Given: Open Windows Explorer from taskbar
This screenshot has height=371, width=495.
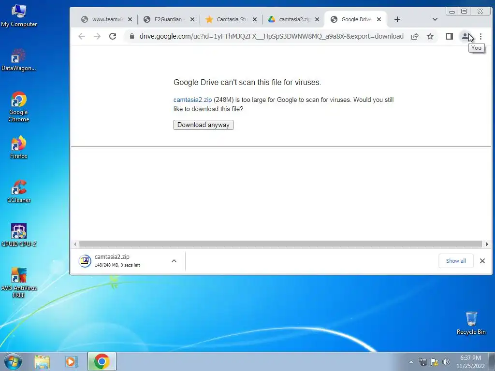Looking at the screenshot, I should [x=42, y=361].
